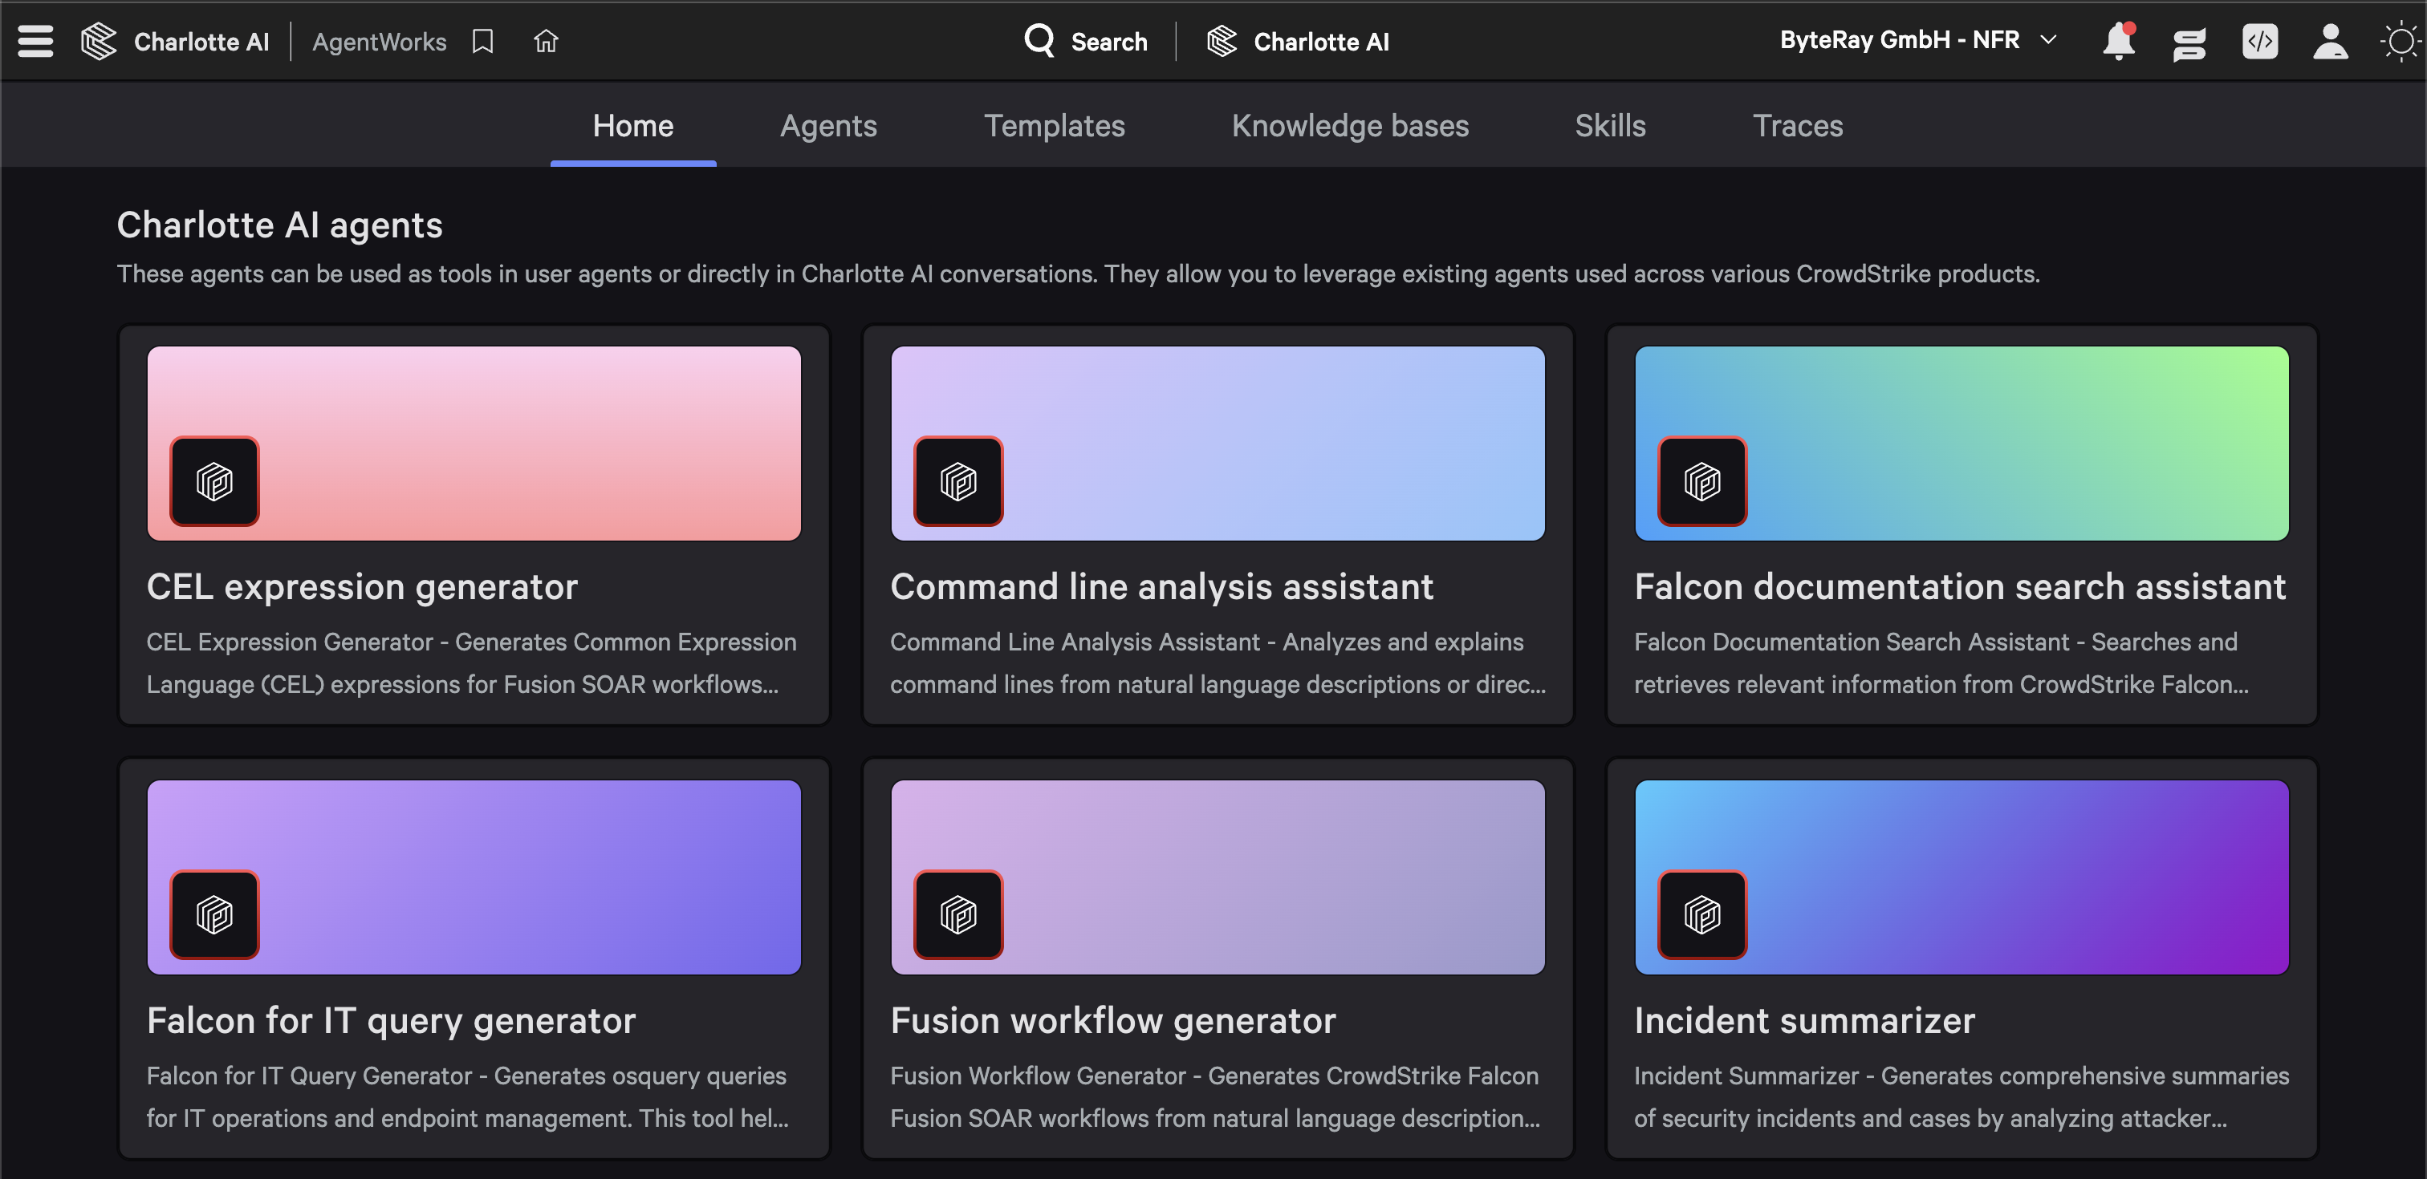Switch to the Templates tab
The image size is (2427, 1179).
(x=1055, y=126)
